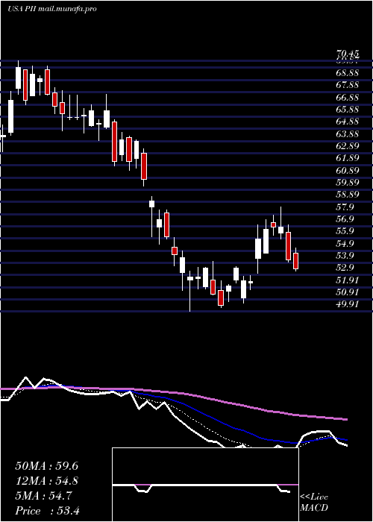Click the 5MA : 54.7 readout
This screenshot has width=373, height=522.
(43, 496)
